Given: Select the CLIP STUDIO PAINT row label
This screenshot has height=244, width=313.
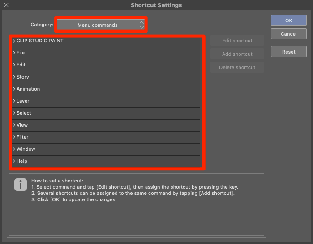Looking at the screenshot, I should tap(40, 41).
